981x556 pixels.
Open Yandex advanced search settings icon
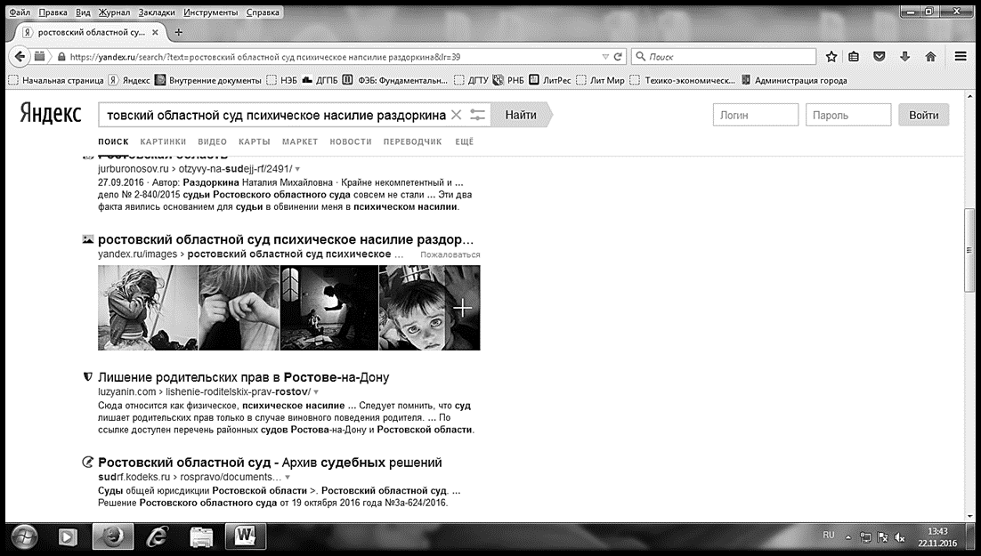(477, 115)
